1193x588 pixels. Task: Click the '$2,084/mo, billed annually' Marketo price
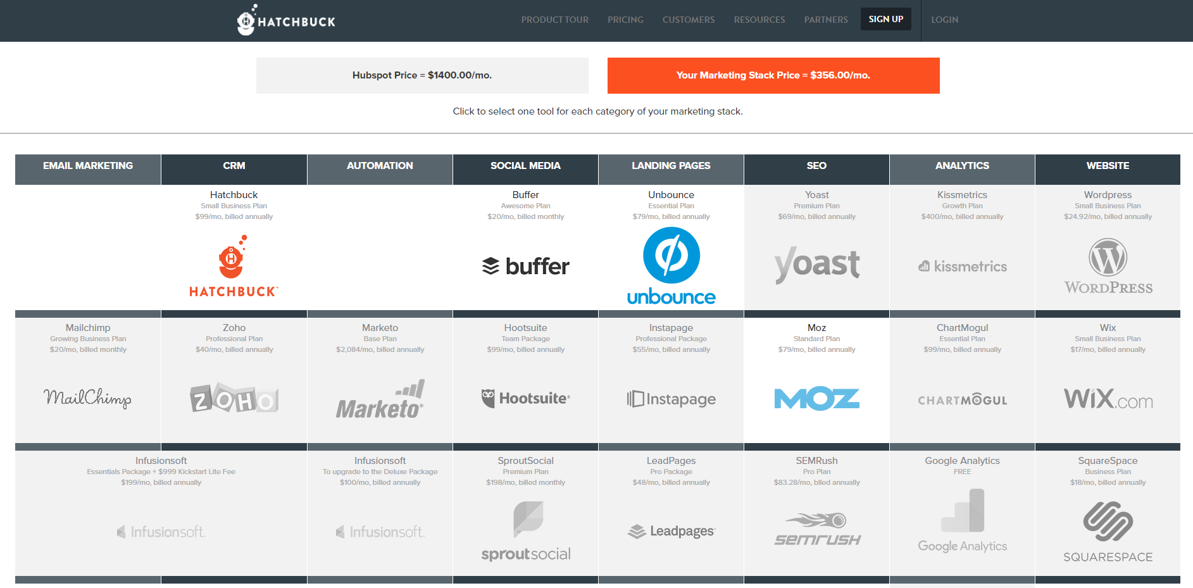coord(380,349)
